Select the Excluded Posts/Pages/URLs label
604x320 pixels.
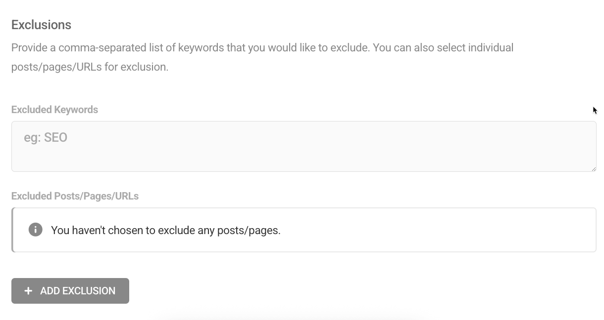click(75, 196)
